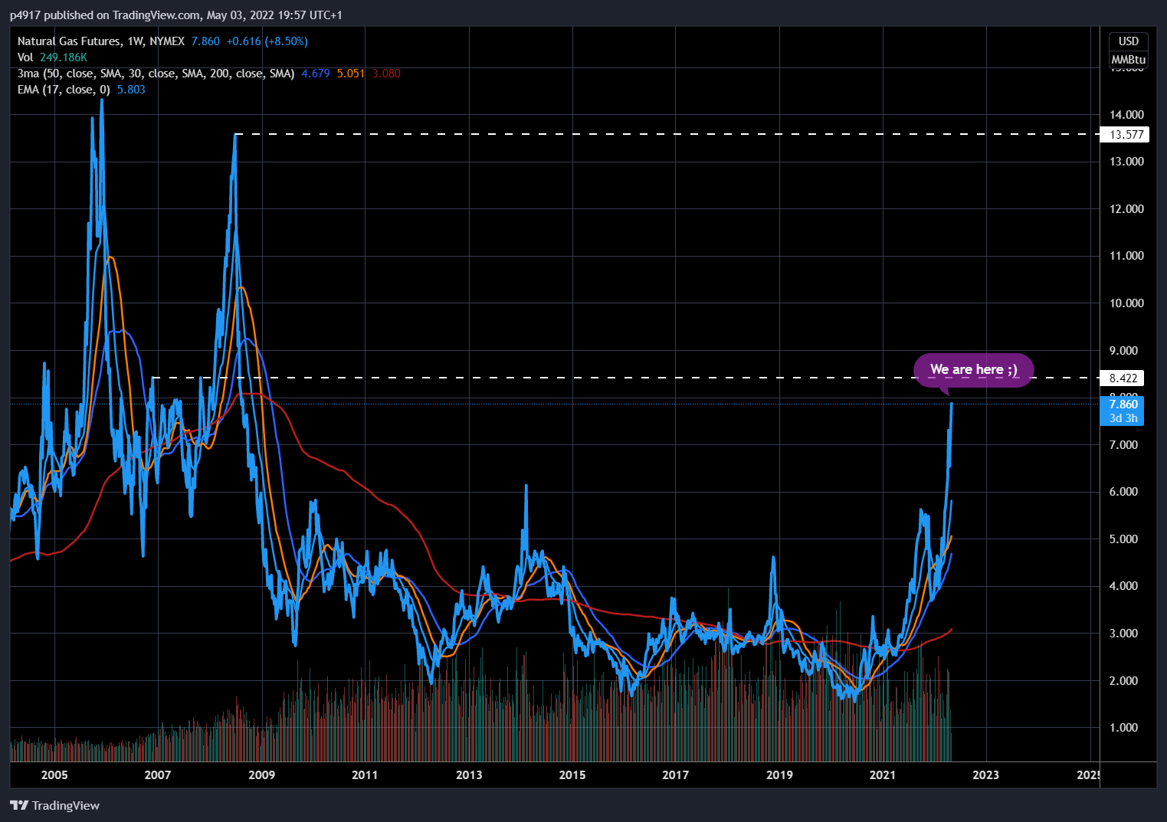Click the 'We are here ;)' callout bubble
This screenshot has height=822, width=1167.
tap(973, 370)
